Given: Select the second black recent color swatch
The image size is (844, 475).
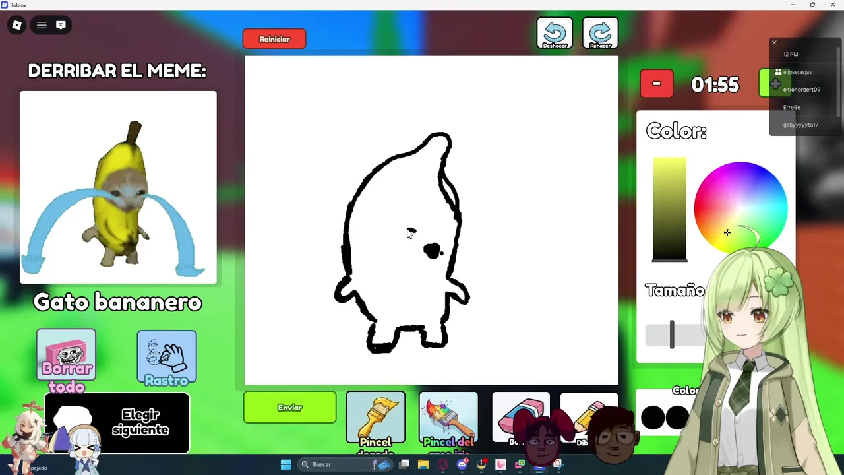Looking at the screenshot, I should pyautogui.click(x=677, y=418).
